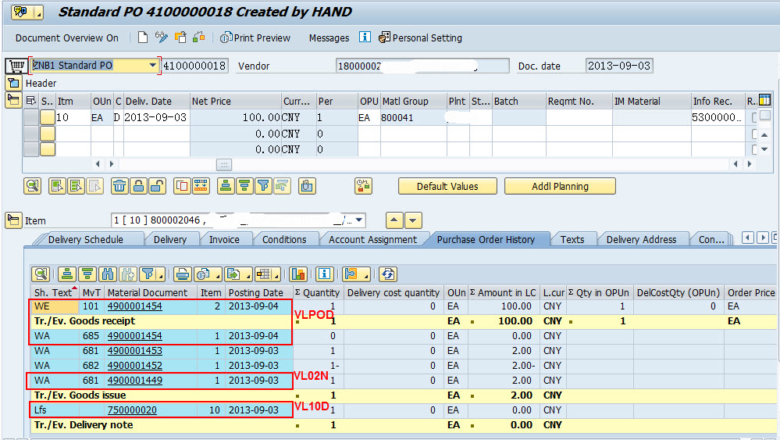Open delivery document 750000020 link
Screen dimensions: 780x440
click(132, 410)
